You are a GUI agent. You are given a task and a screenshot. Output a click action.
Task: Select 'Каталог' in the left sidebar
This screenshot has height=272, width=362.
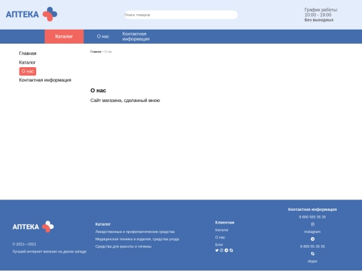[27, 62]
